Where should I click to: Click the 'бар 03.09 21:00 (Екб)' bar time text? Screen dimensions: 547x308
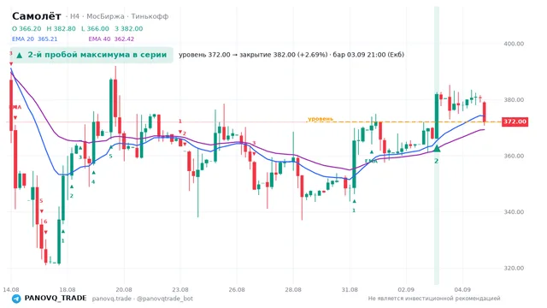point(368,55)
